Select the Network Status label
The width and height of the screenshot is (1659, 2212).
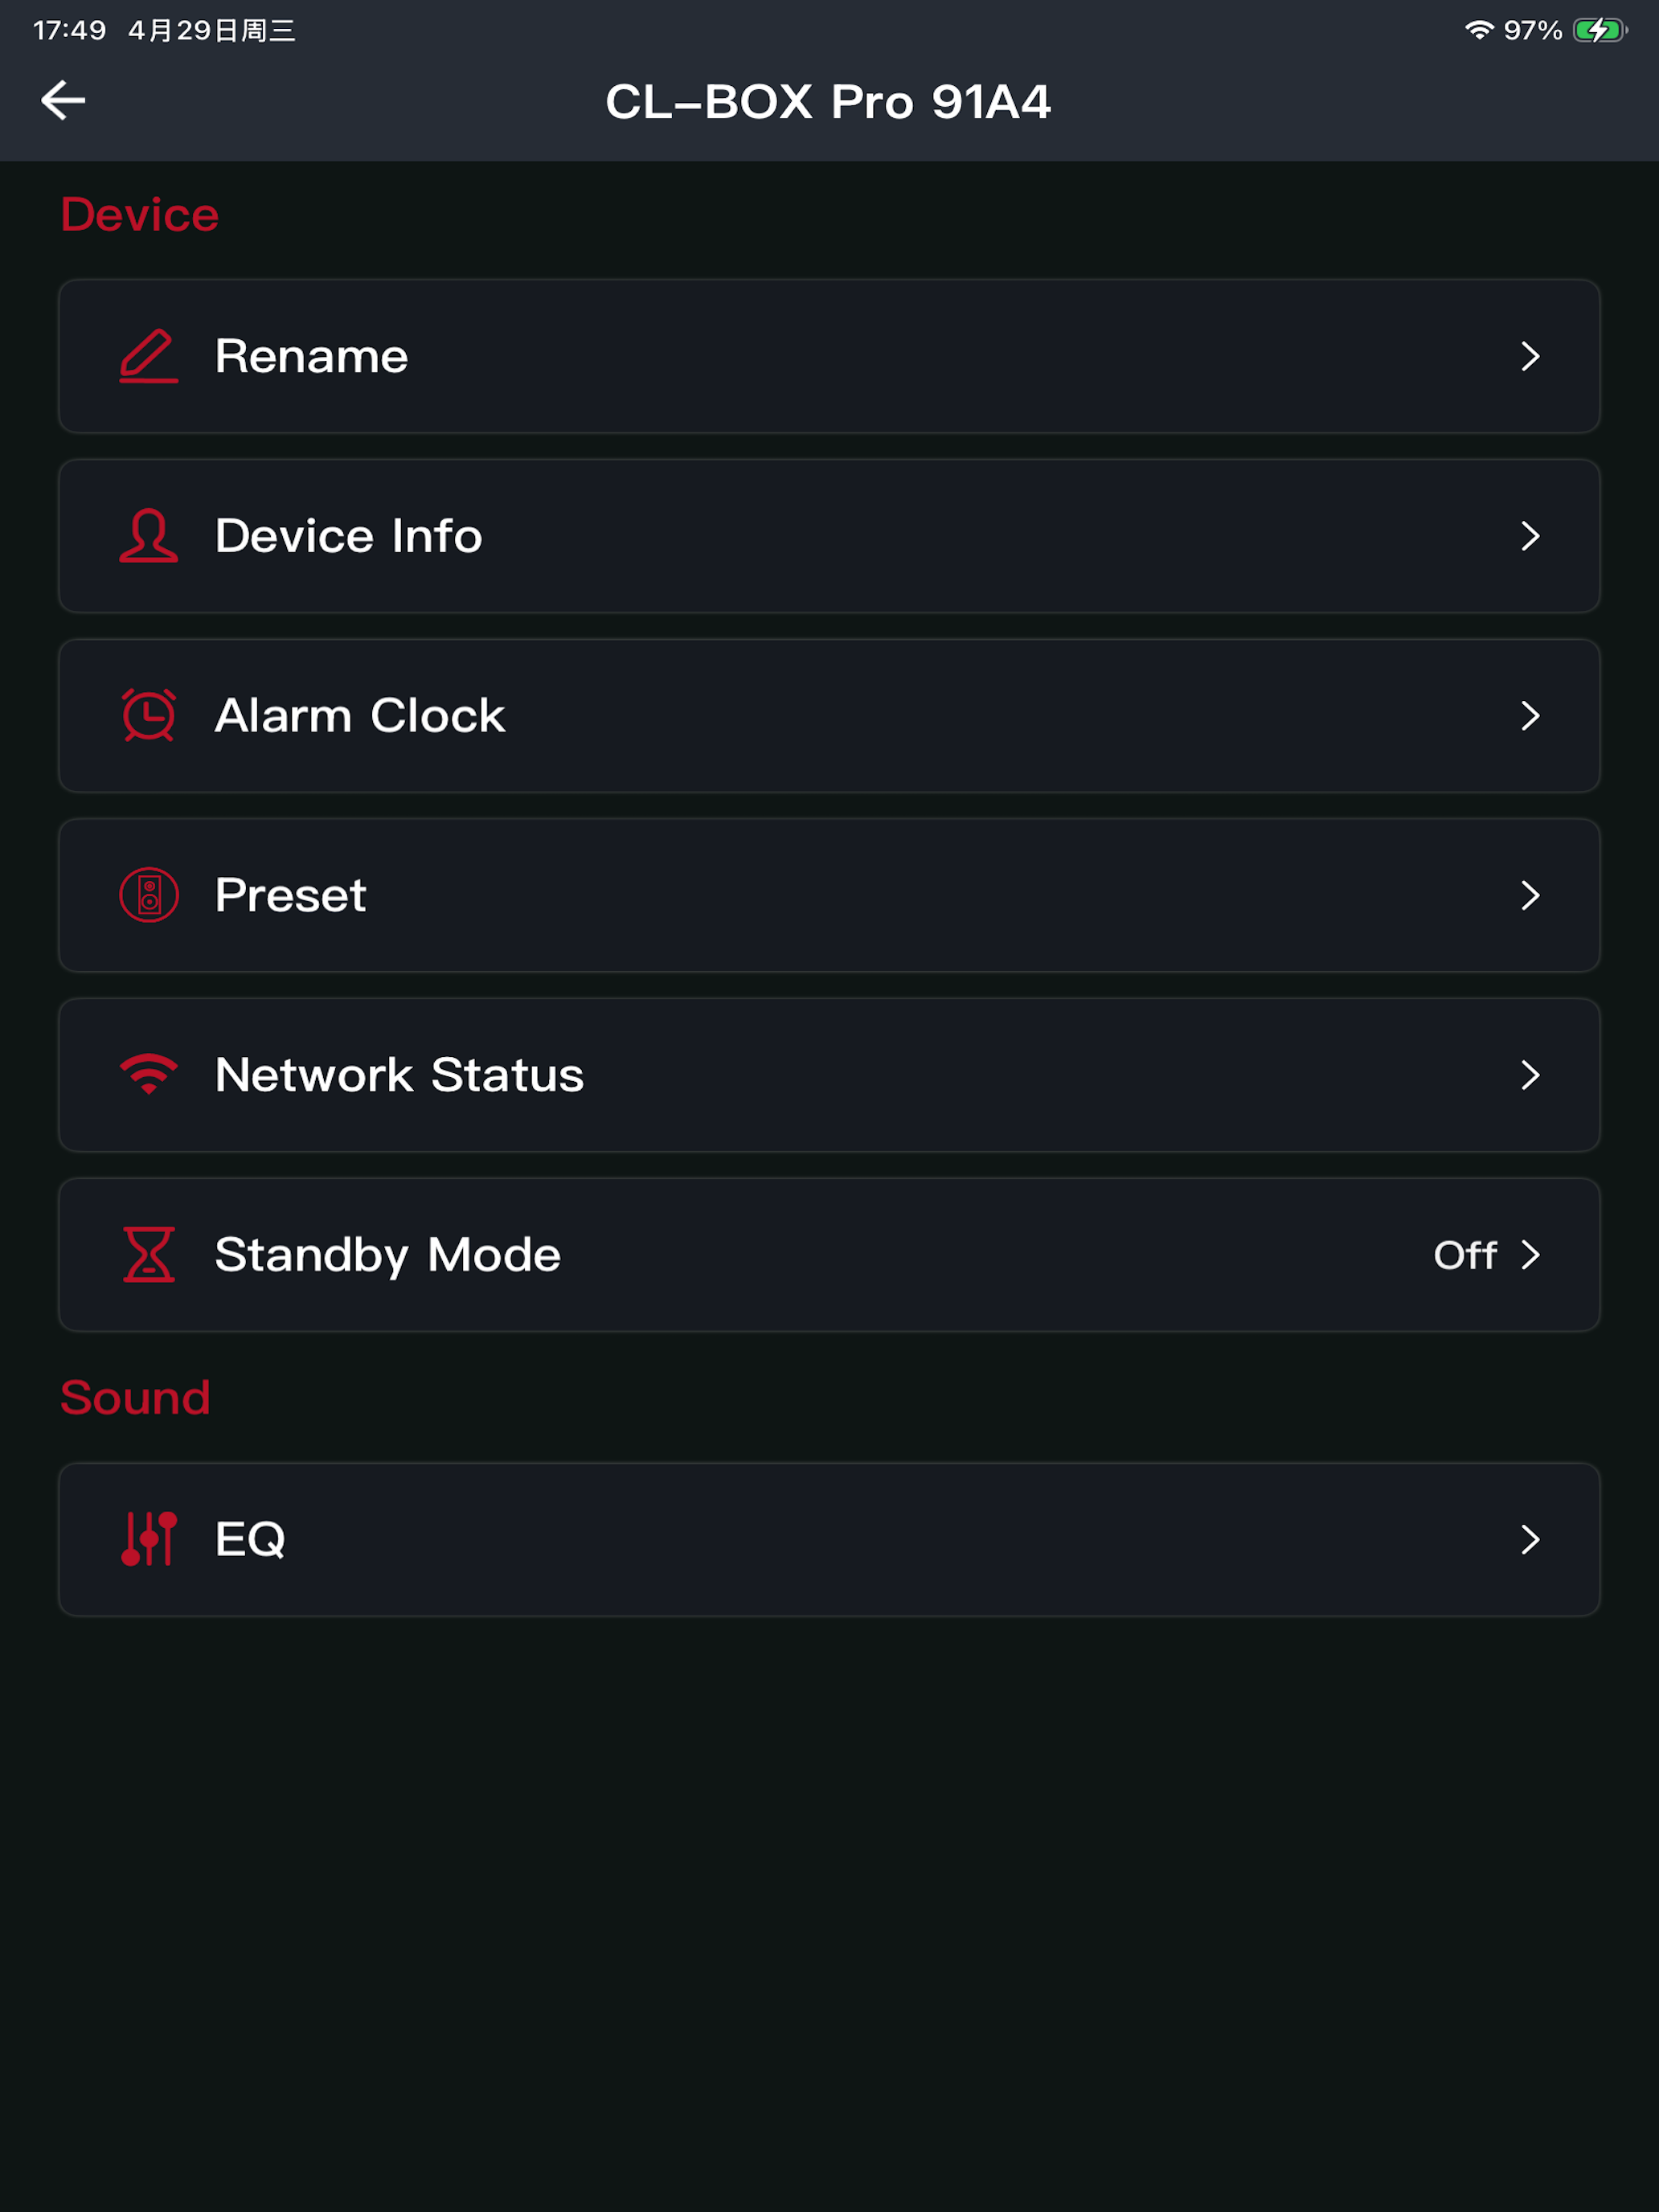pos(399,1075)
